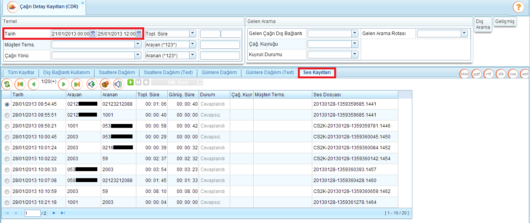Expand the Kuyruk Durumu combo box
Image resolution: width=530 pixels, height=223 pixels.
click(x=355, y=54)
